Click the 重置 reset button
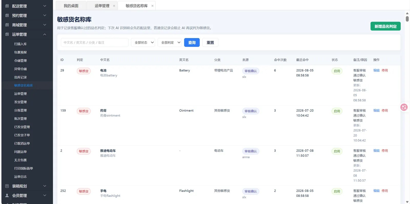This screenshot has height=204, width=410. pyautogui.click(x=210, y=42)
